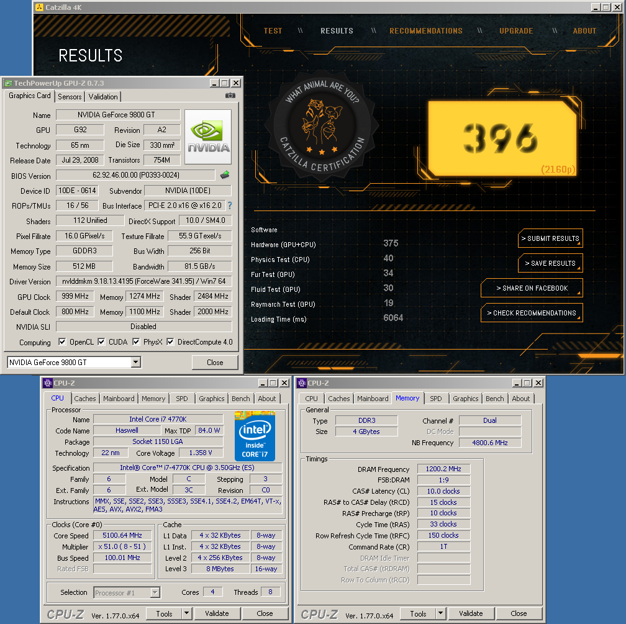Screen dimensions: 626x624
Task: Toggle the DirectCompute 4.0 checkbox
Action: tap(170, 341)
